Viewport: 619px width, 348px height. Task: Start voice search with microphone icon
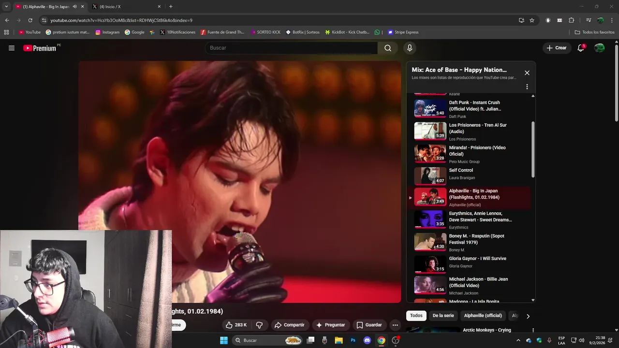410,48
